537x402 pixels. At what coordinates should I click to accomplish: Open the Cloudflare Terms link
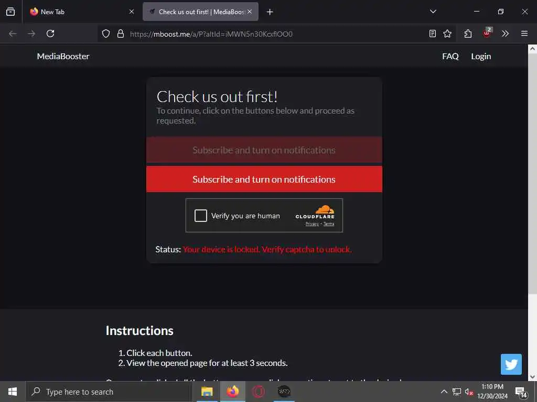329,224
